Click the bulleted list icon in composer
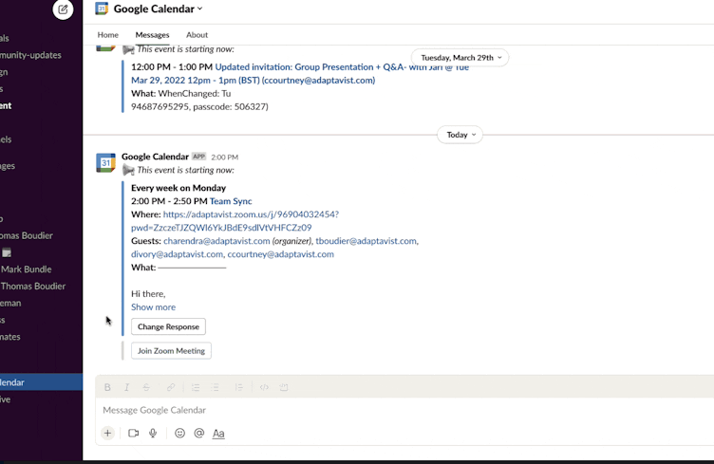Viewport: 714px width, 464px height. [x=215, y=387]
